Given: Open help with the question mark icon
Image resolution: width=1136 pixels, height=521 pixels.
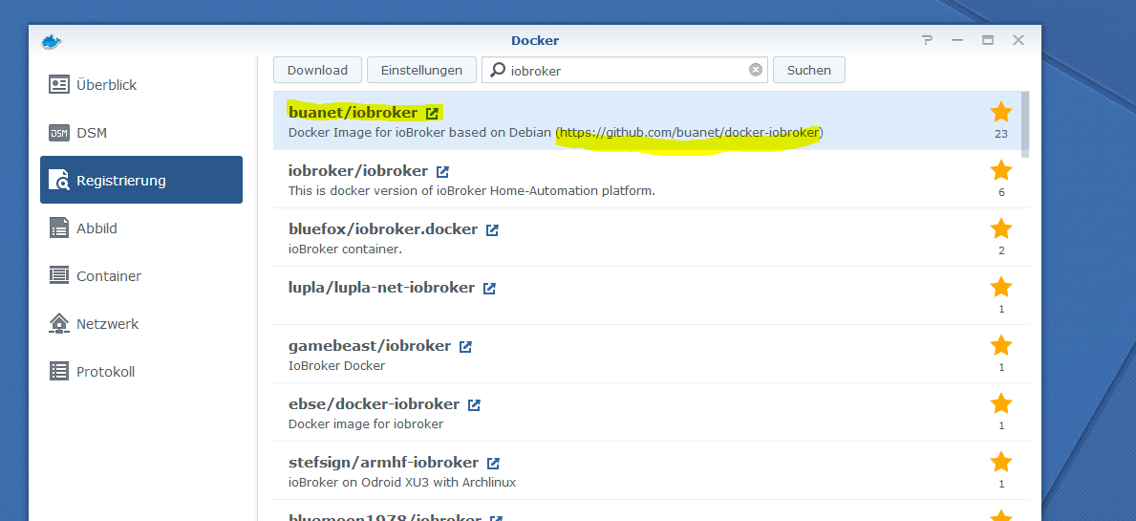Looking at the screenshot, I should click(x=928, y=40).
